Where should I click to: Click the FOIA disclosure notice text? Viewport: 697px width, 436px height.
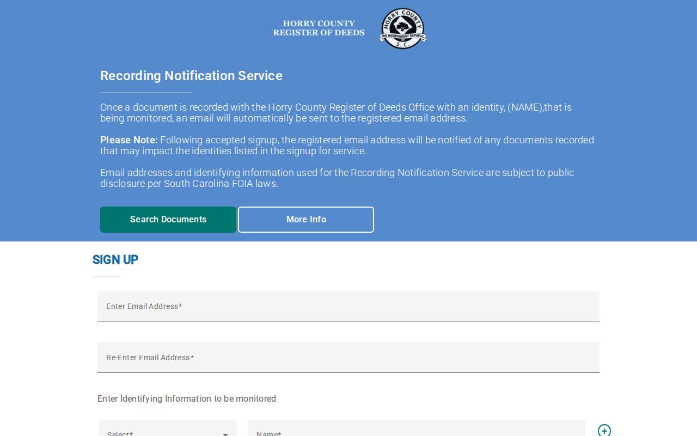click(x=337, y=178)
